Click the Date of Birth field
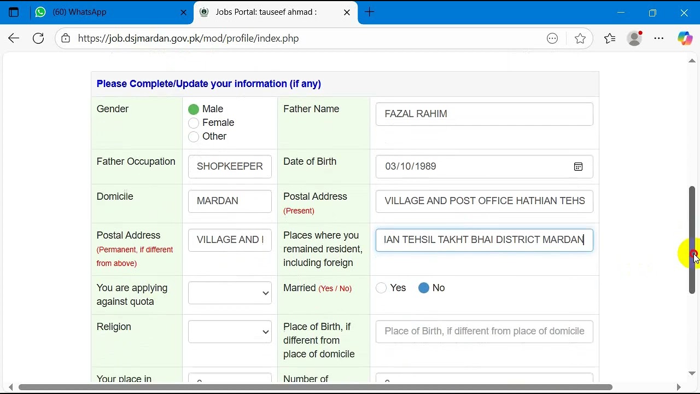This screenshot has width=700, height=394. point(485,166)
